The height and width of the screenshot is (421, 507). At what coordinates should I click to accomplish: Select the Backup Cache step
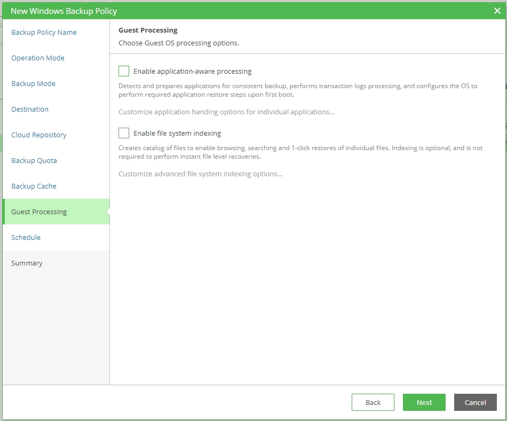[34, 186]
